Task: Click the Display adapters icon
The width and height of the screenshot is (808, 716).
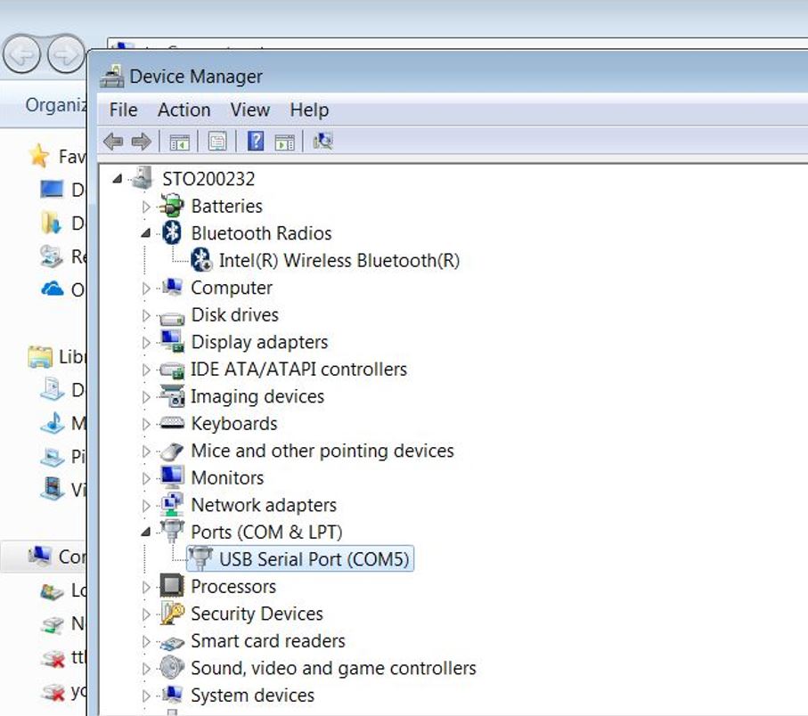Action: click(x=172, y=341)
